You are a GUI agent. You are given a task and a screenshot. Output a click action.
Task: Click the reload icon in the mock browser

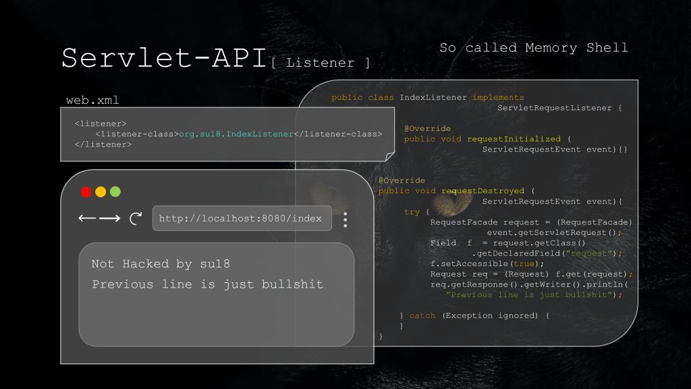click(x=136, y=218)
